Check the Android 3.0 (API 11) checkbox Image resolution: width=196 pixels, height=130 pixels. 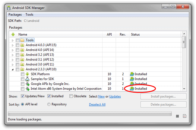pyautogui.click(x=17, y=65)
